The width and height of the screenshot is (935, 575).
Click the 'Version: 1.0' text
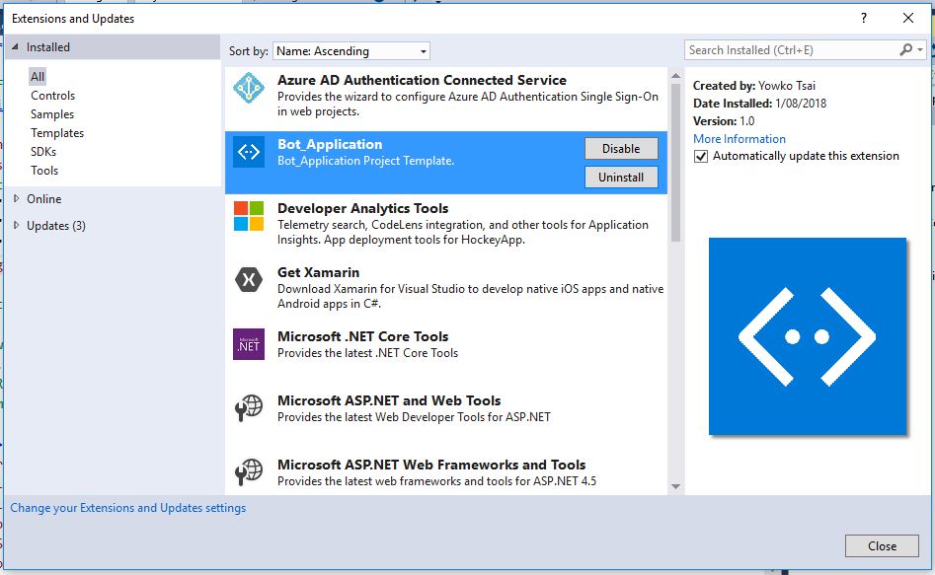point(724,121)
